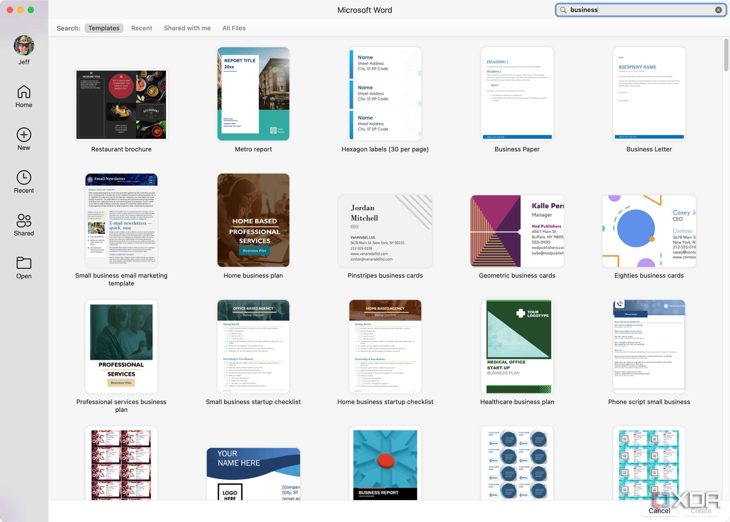Viewport: 730px width, 522px height.
Task: Click the Open folder icon
Action: 24,263
